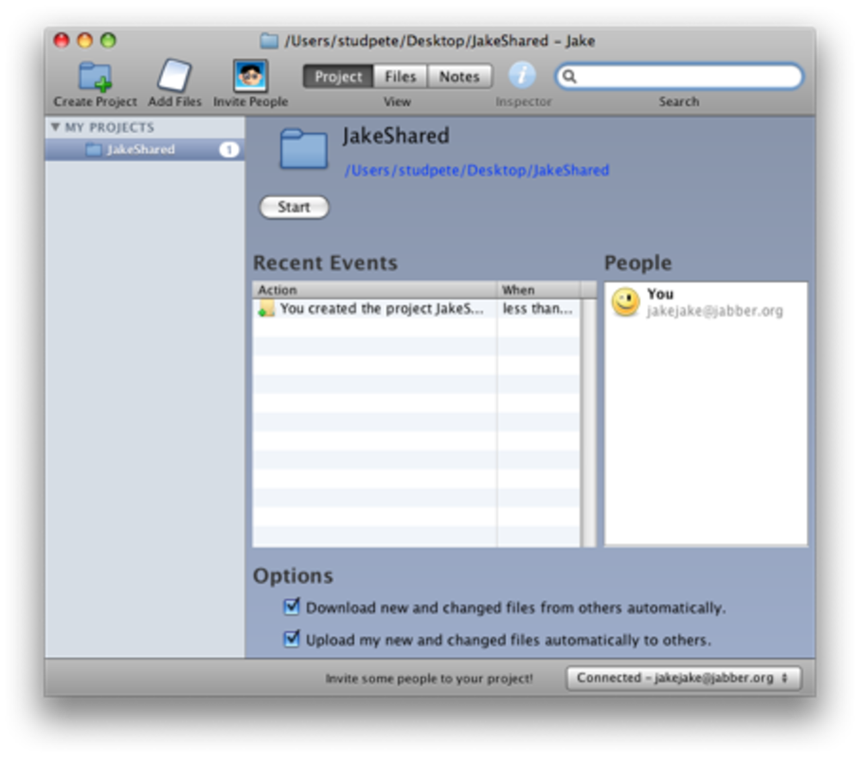The width and height of the screenshot is (860, 758).
Task: Collapse the MY PROJECTS disclosure triangle
Action: click(56, 127)
